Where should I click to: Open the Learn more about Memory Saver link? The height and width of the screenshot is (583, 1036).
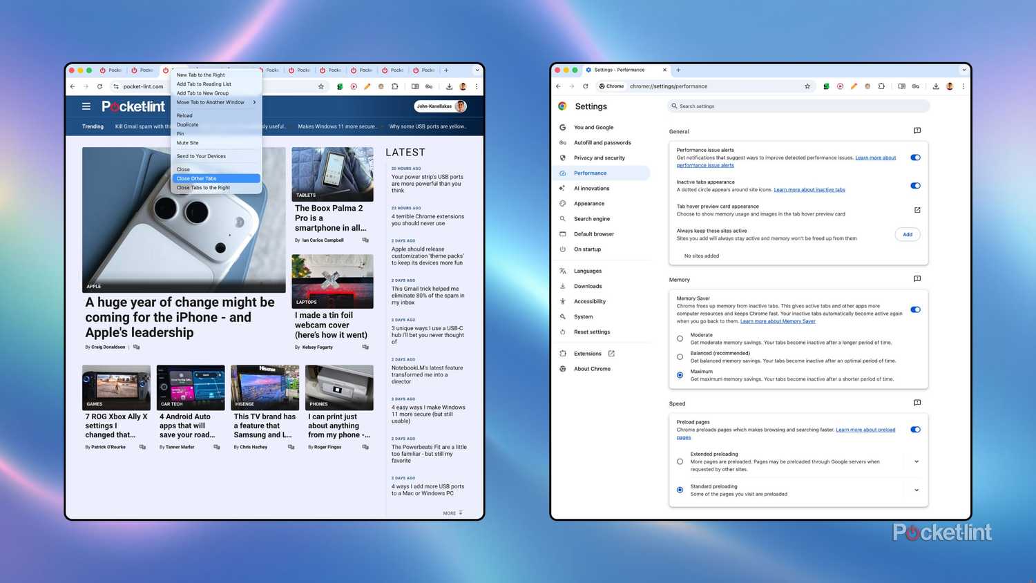click(x=778, y=321)
